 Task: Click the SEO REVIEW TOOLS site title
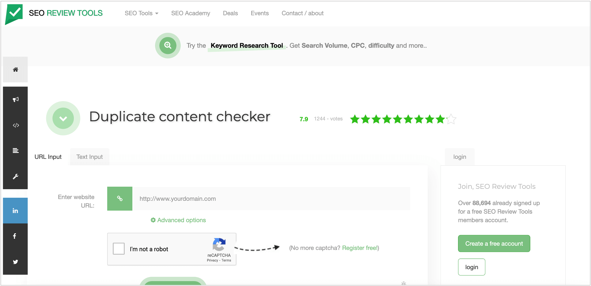click(66, 13)
